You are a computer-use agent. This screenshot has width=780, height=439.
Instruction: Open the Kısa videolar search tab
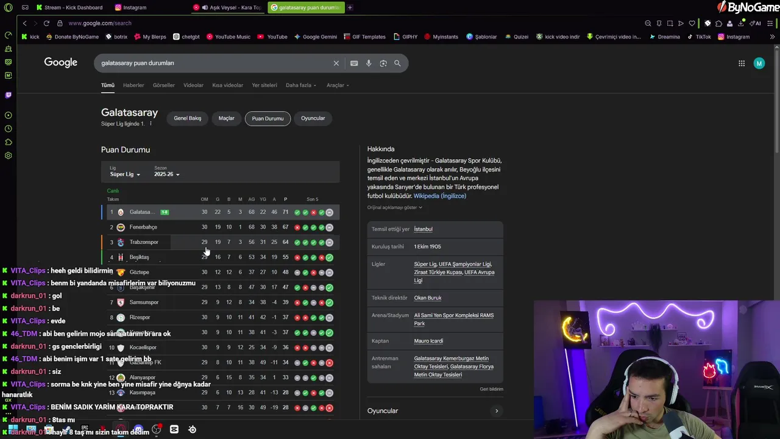(x=227, y=85)
